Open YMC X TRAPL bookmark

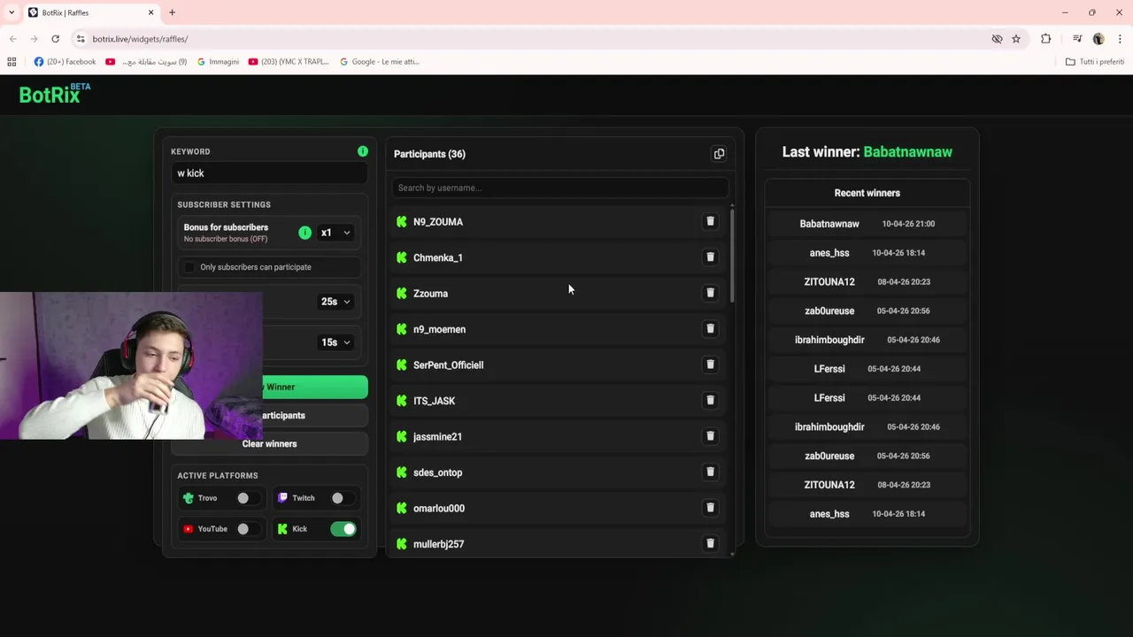(x=289, y=62)
